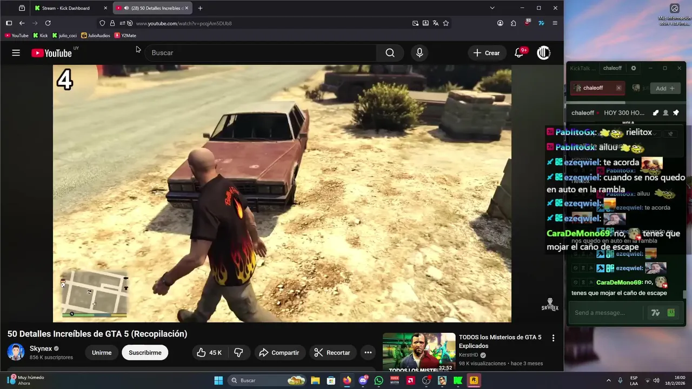Open the Y2Mate bookmark
The width and height of the screenshot is (692, 389).
125,36
